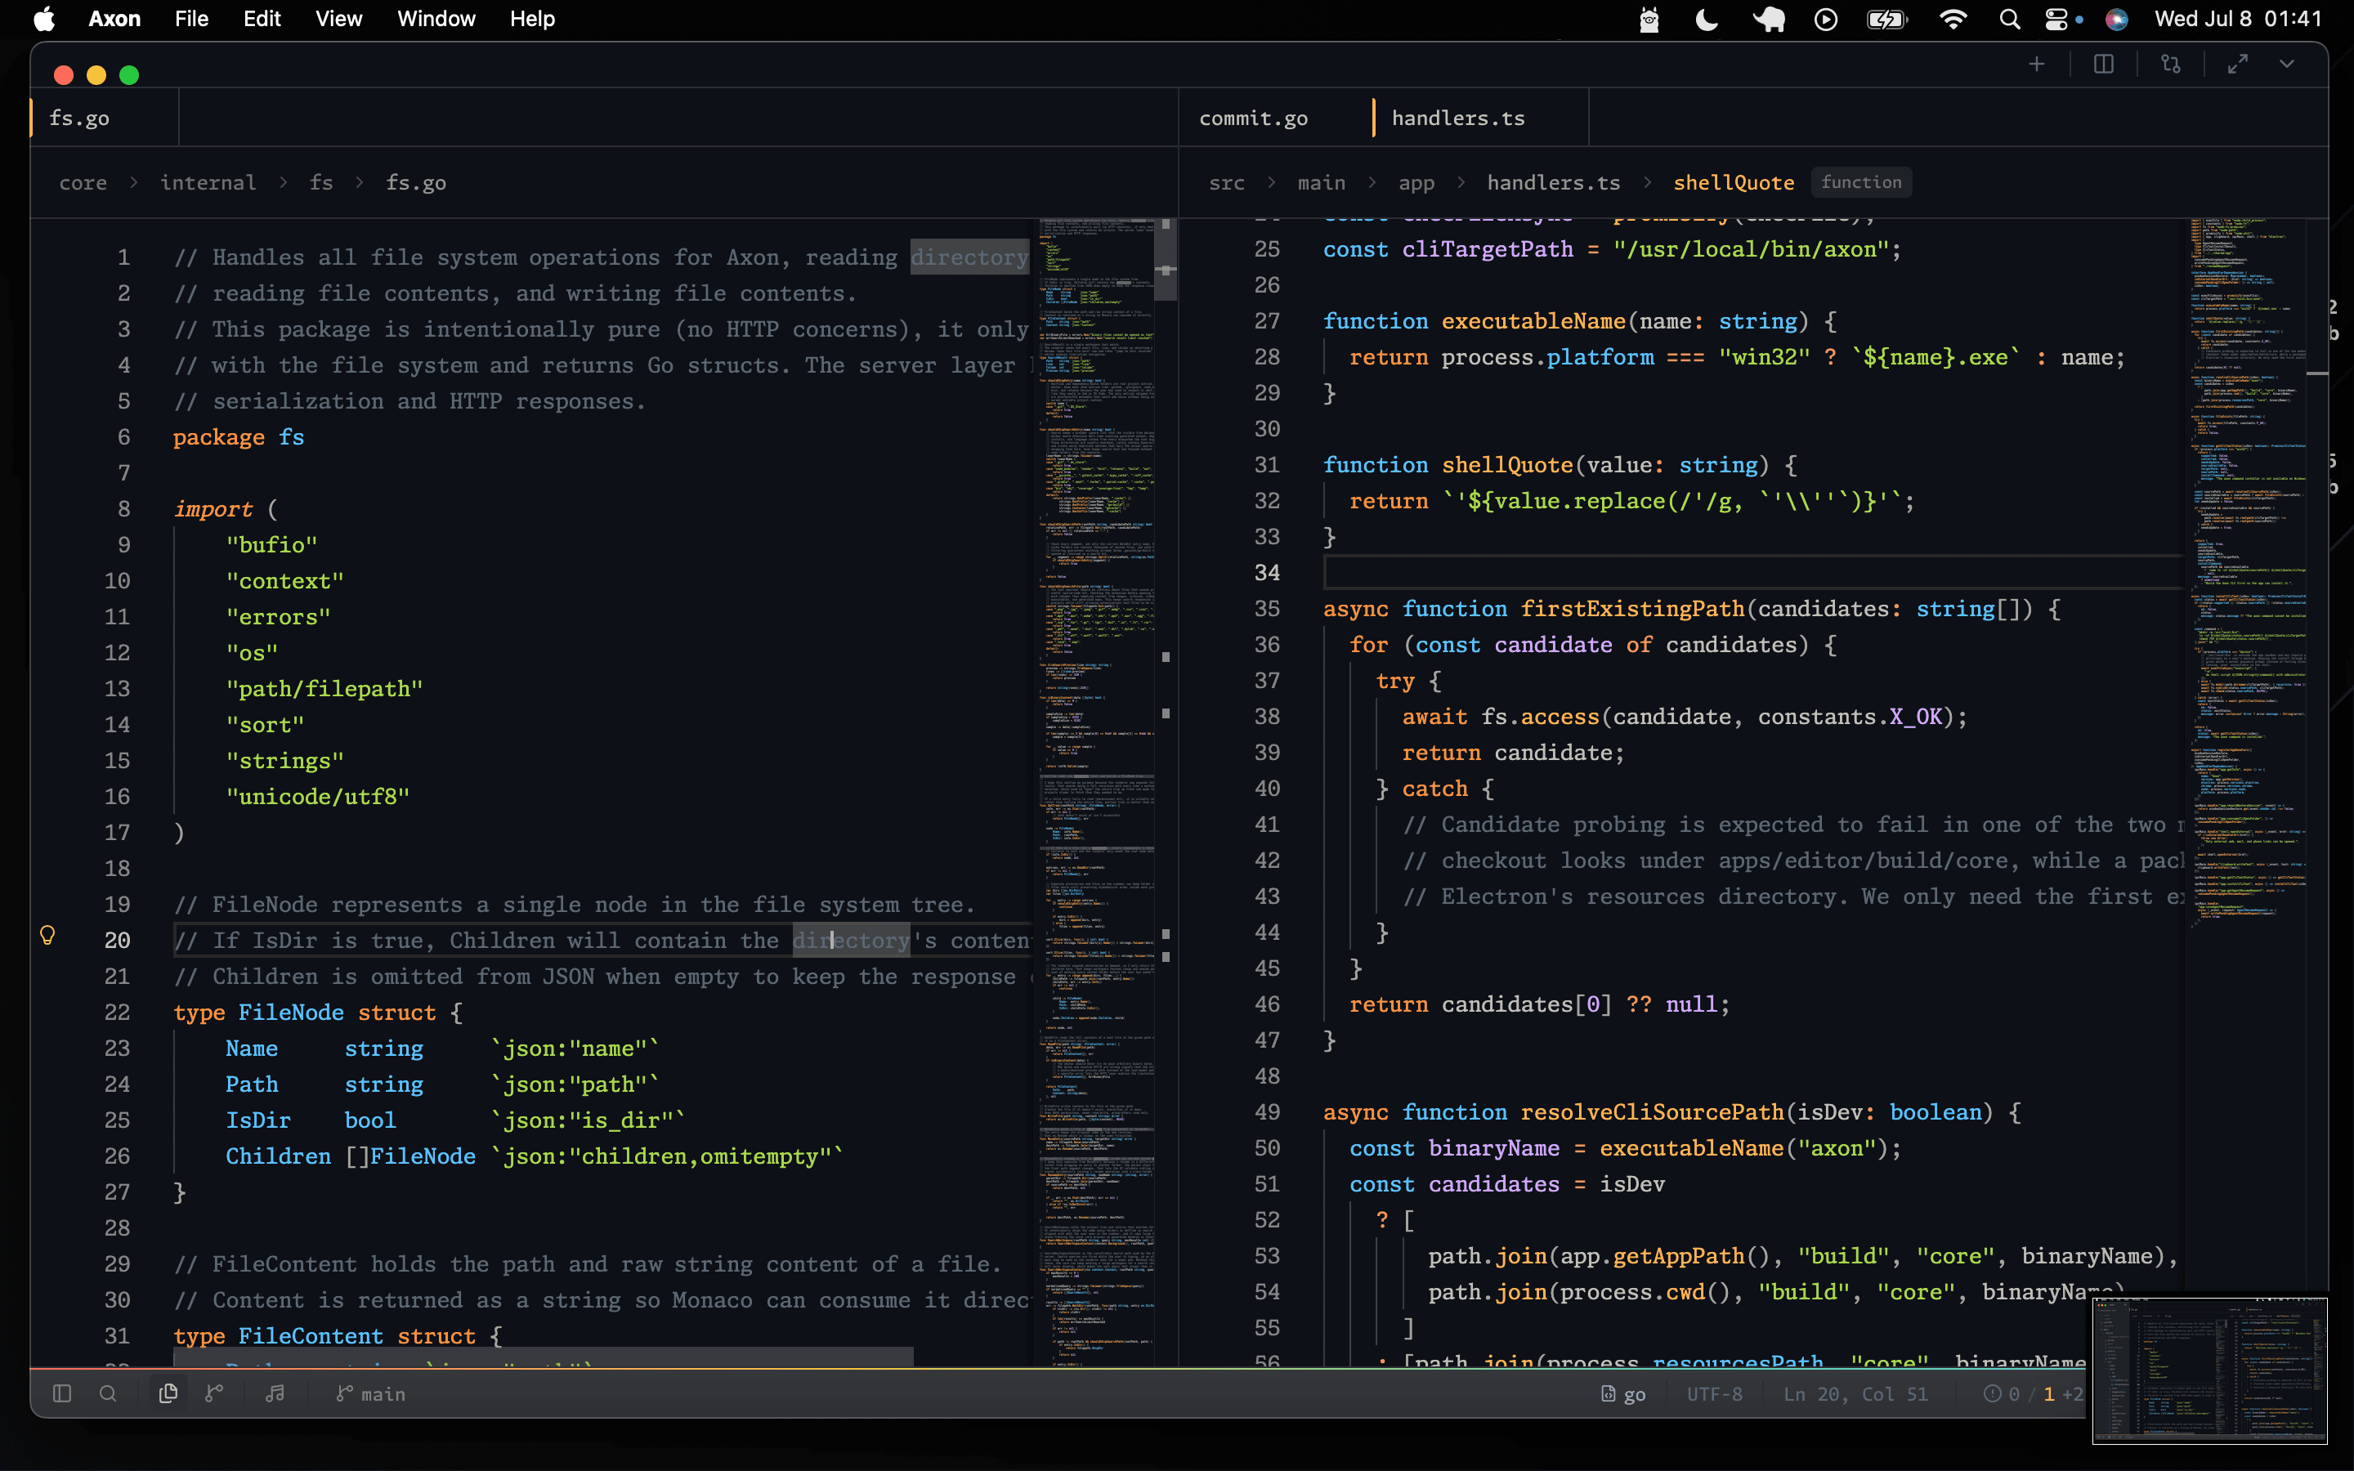Select the src breadcrumb in right pane
The height and width of the screenshot is (1471, 2354).
click(1227, 183)
